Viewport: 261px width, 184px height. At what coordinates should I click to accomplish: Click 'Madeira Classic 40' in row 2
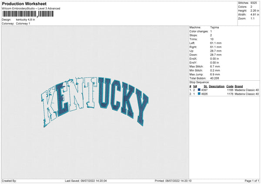(247, 94)
